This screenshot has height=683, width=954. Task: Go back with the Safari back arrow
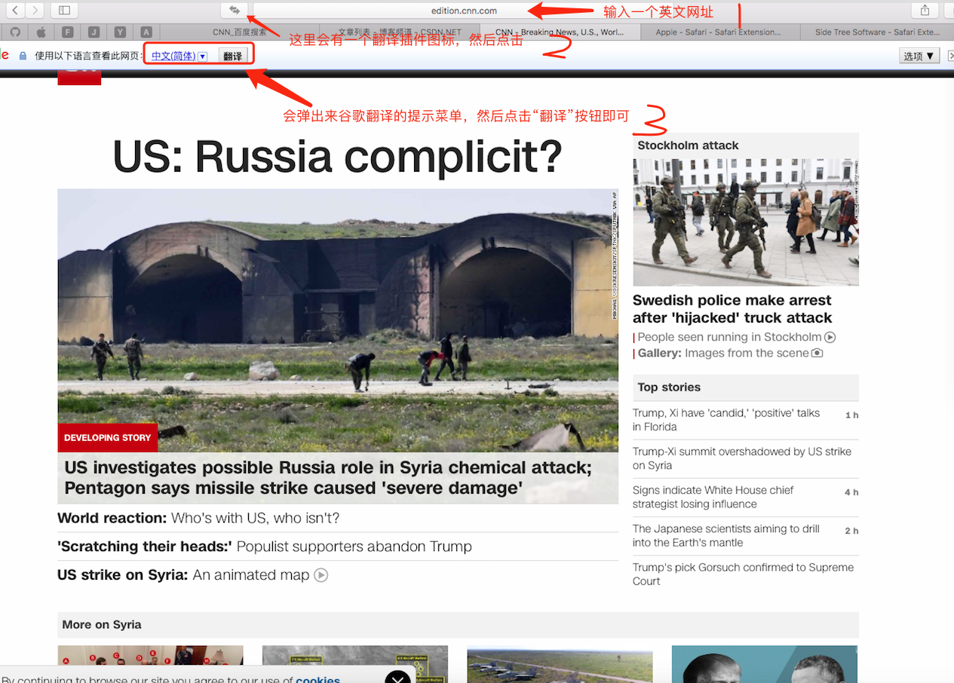click(15, 10)
